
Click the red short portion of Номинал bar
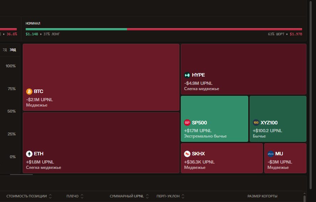[214, 29]
